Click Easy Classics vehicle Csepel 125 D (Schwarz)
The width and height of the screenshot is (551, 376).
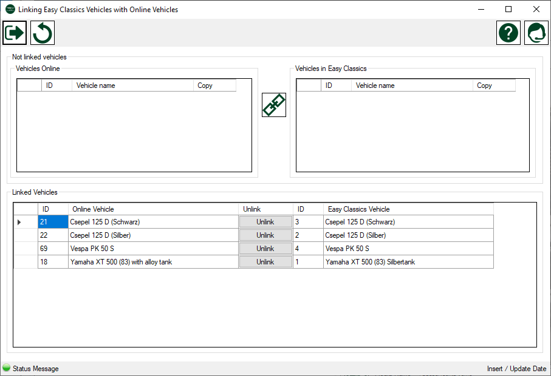pos(408,222)
